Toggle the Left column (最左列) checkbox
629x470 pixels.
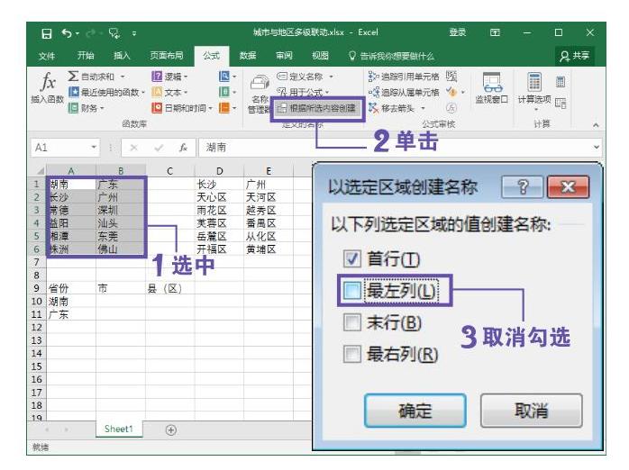(x=351, y=290)
